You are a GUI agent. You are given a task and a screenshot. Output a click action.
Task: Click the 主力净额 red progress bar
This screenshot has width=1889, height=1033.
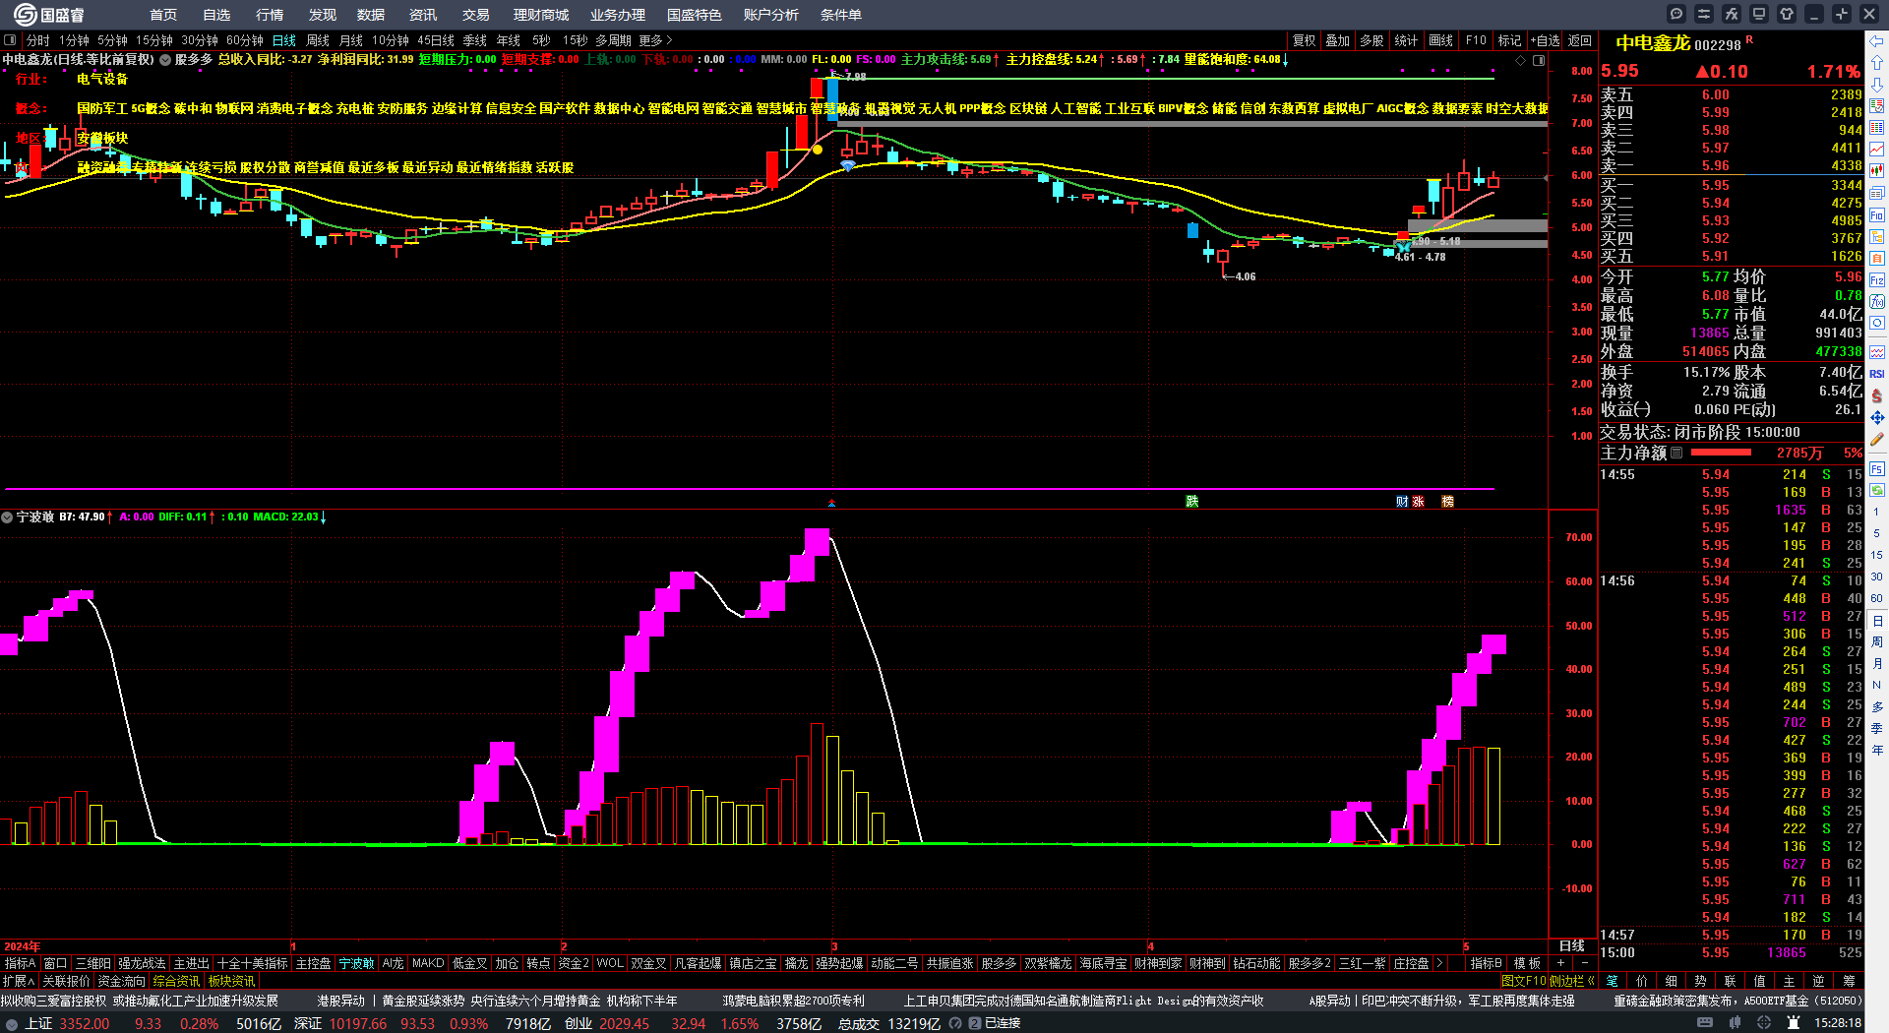[x=1721, y=453]
